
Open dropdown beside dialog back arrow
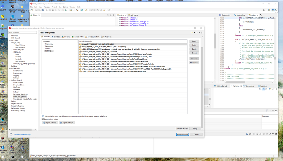coord(194,33)
